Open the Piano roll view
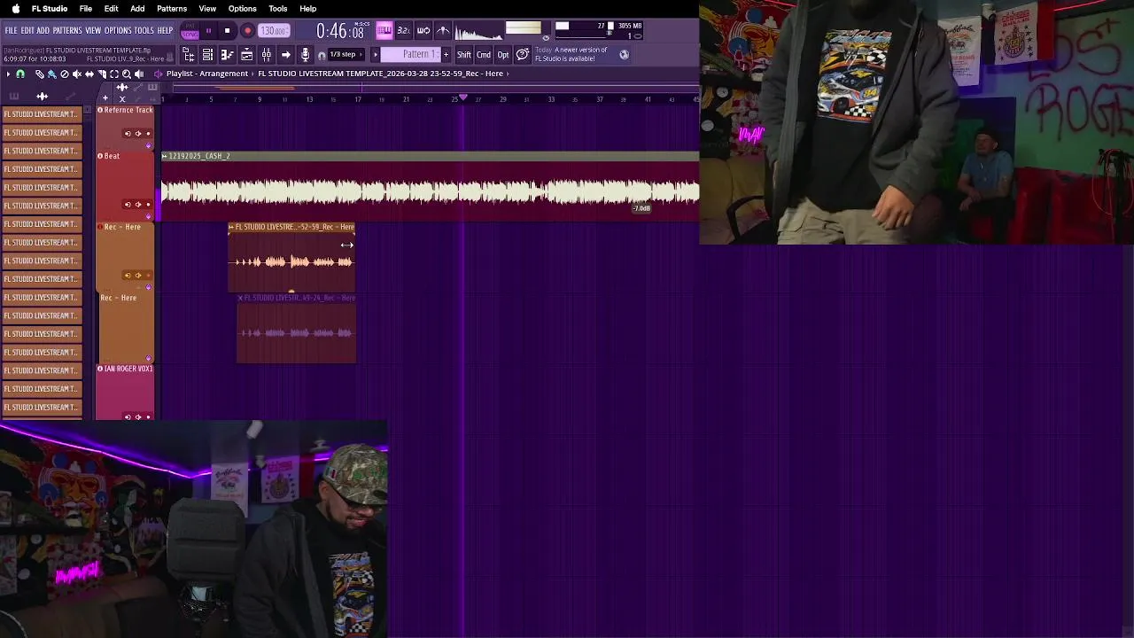This screenshot has height=638, width=1134. [227, 55]
